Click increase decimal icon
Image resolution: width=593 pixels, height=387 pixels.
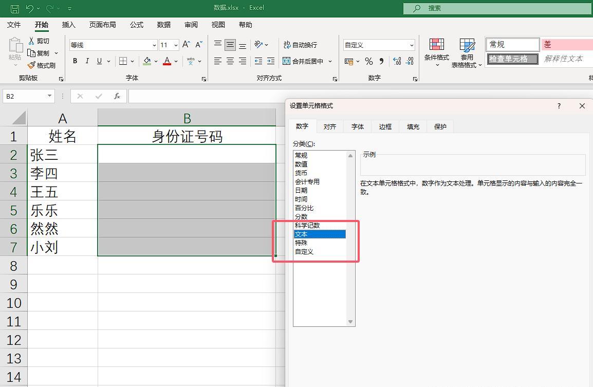coord(397,61)
